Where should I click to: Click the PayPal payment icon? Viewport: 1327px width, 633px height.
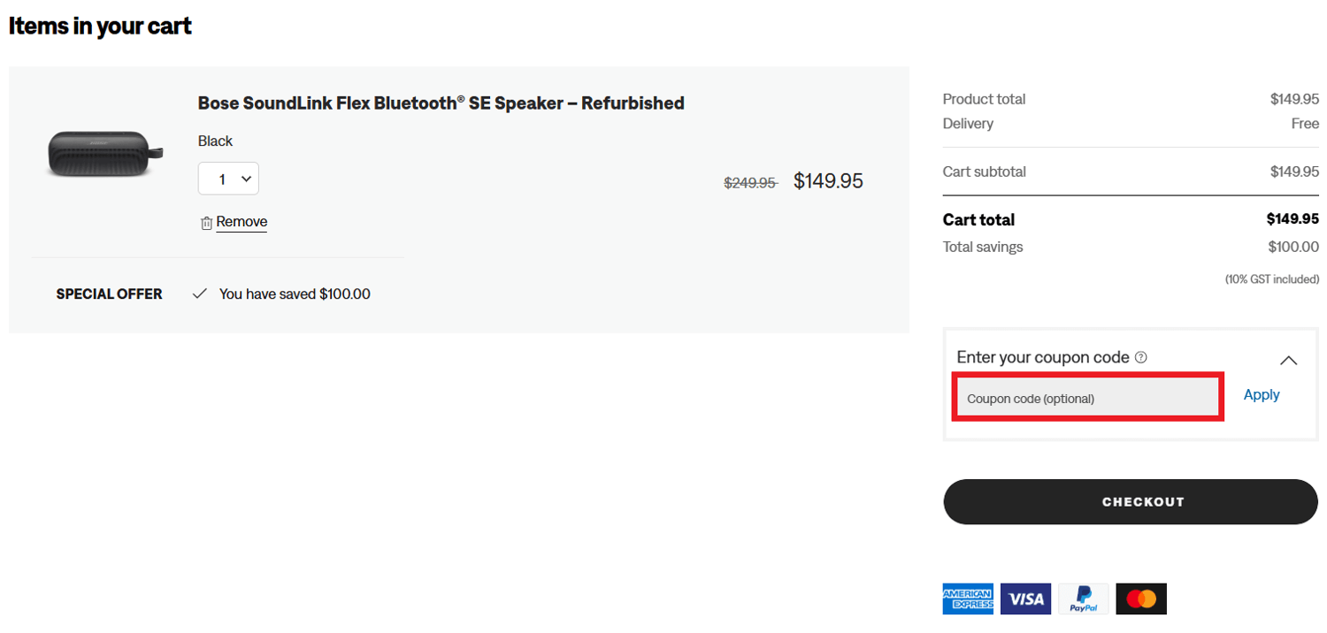tap(1084, 599)
